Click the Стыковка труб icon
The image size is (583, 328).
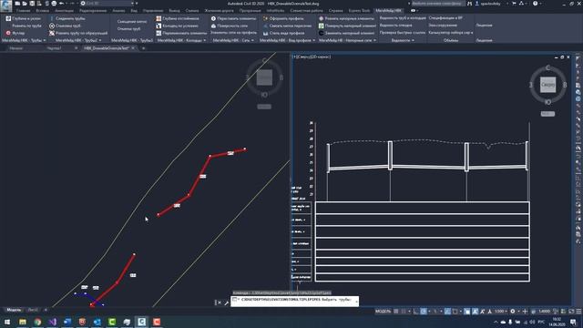52,26
